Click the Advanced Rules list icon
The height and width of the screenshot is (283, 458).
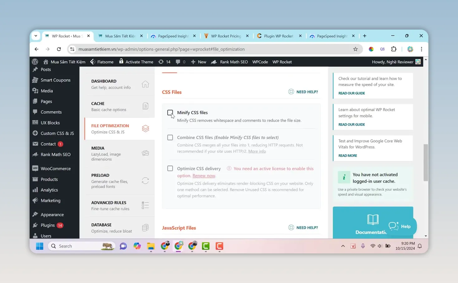coord(145,205)
